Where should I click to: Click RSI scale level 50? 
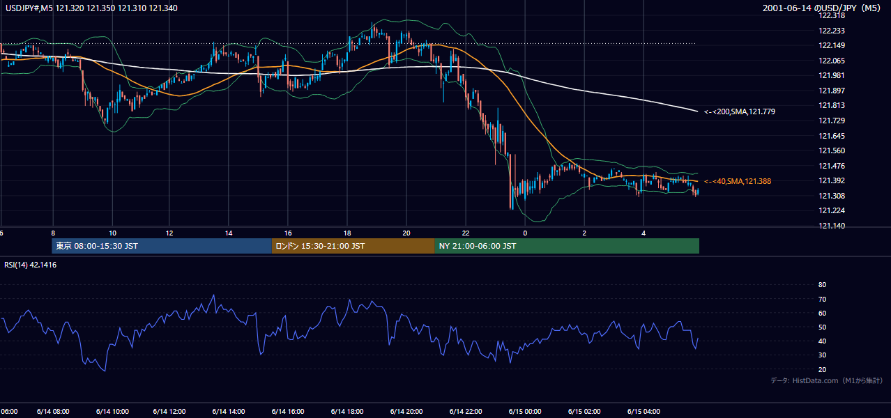click(x=822, y=327)
